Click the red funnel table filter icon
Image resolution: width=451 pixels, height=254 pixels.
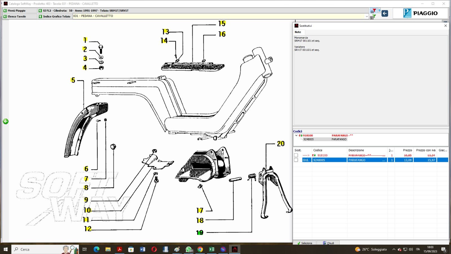[373, 11]
